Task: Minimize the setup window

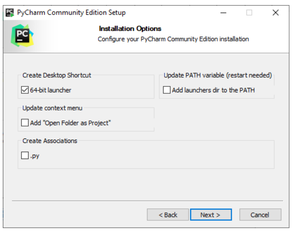Action: pyautogui.click(x=223, y=13)
